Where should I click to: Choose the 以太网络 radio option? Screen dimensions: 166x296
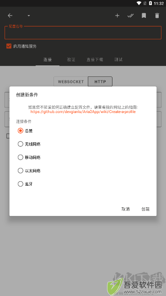click(x=29, y=171)
